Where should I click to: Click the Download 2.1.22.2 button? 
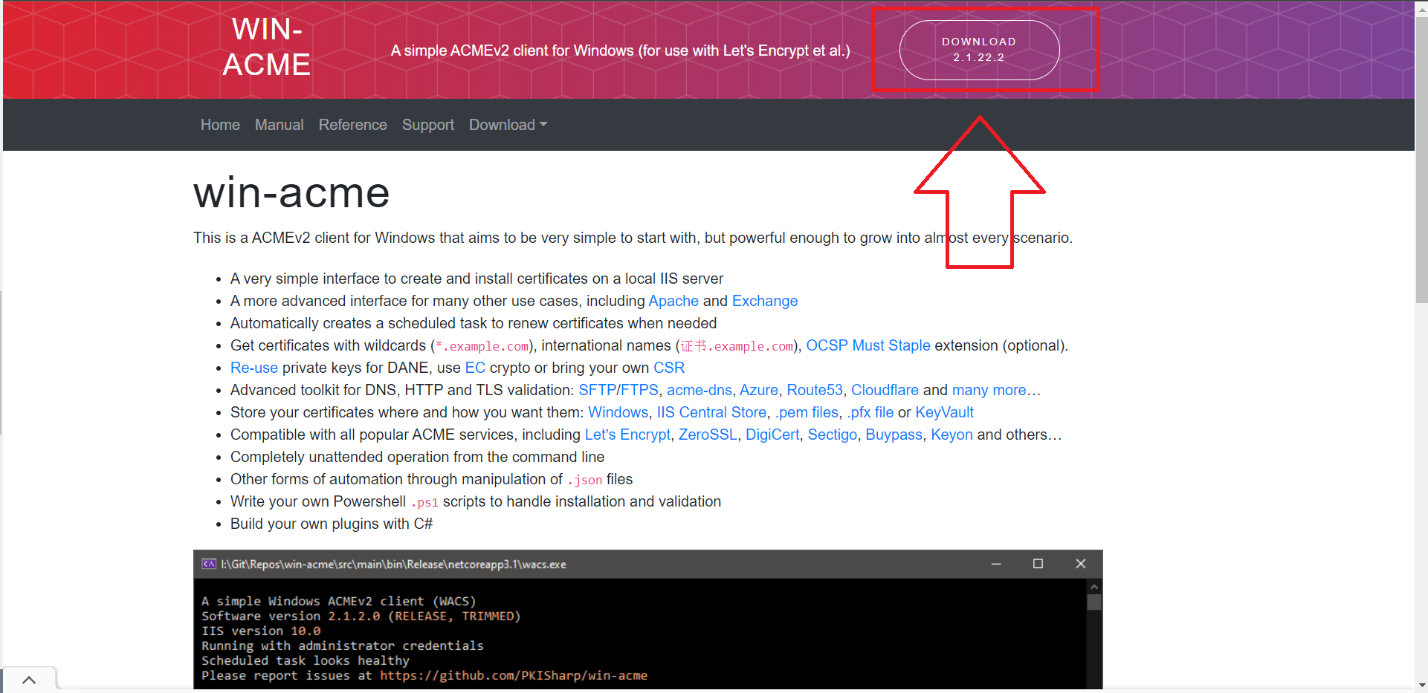coord(979,50)
